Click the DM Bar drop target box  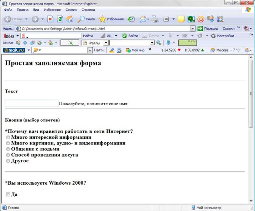70,43
